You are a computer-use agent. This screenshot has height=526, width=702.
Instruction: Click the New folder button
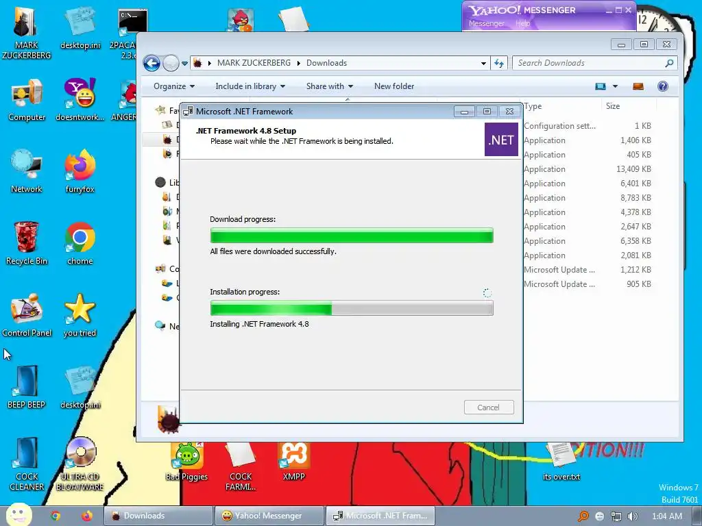pyautogui.click(x=394, y=86)
